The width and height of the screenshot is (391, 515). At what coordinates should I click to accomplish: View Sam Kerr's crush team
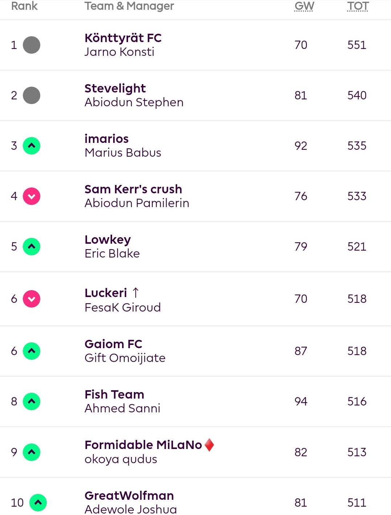(x=133, y=189)
